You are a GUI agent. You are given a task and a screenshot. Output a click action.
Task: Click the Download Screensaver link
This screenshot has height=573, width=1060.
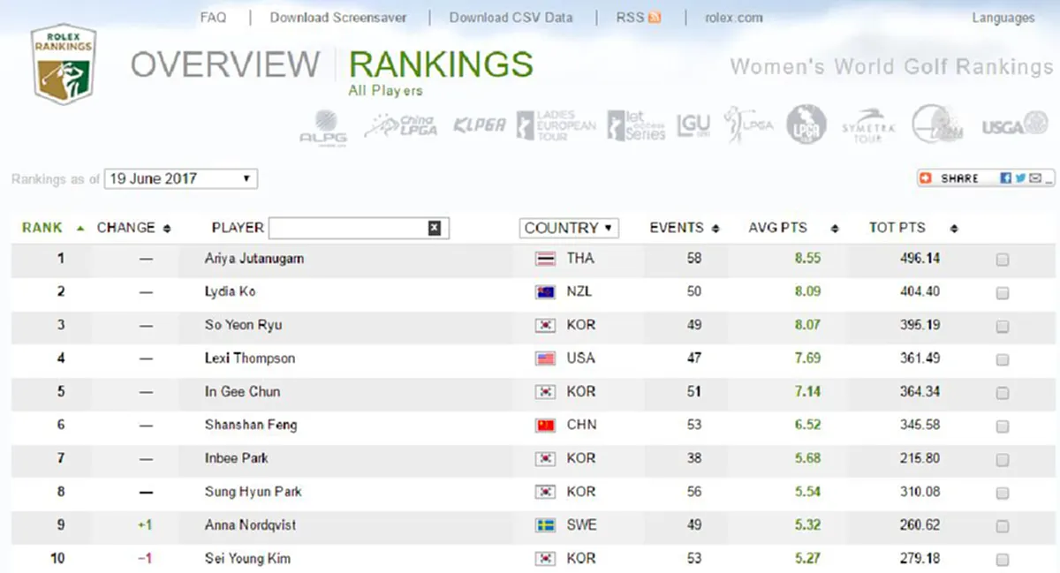[338, 18]
